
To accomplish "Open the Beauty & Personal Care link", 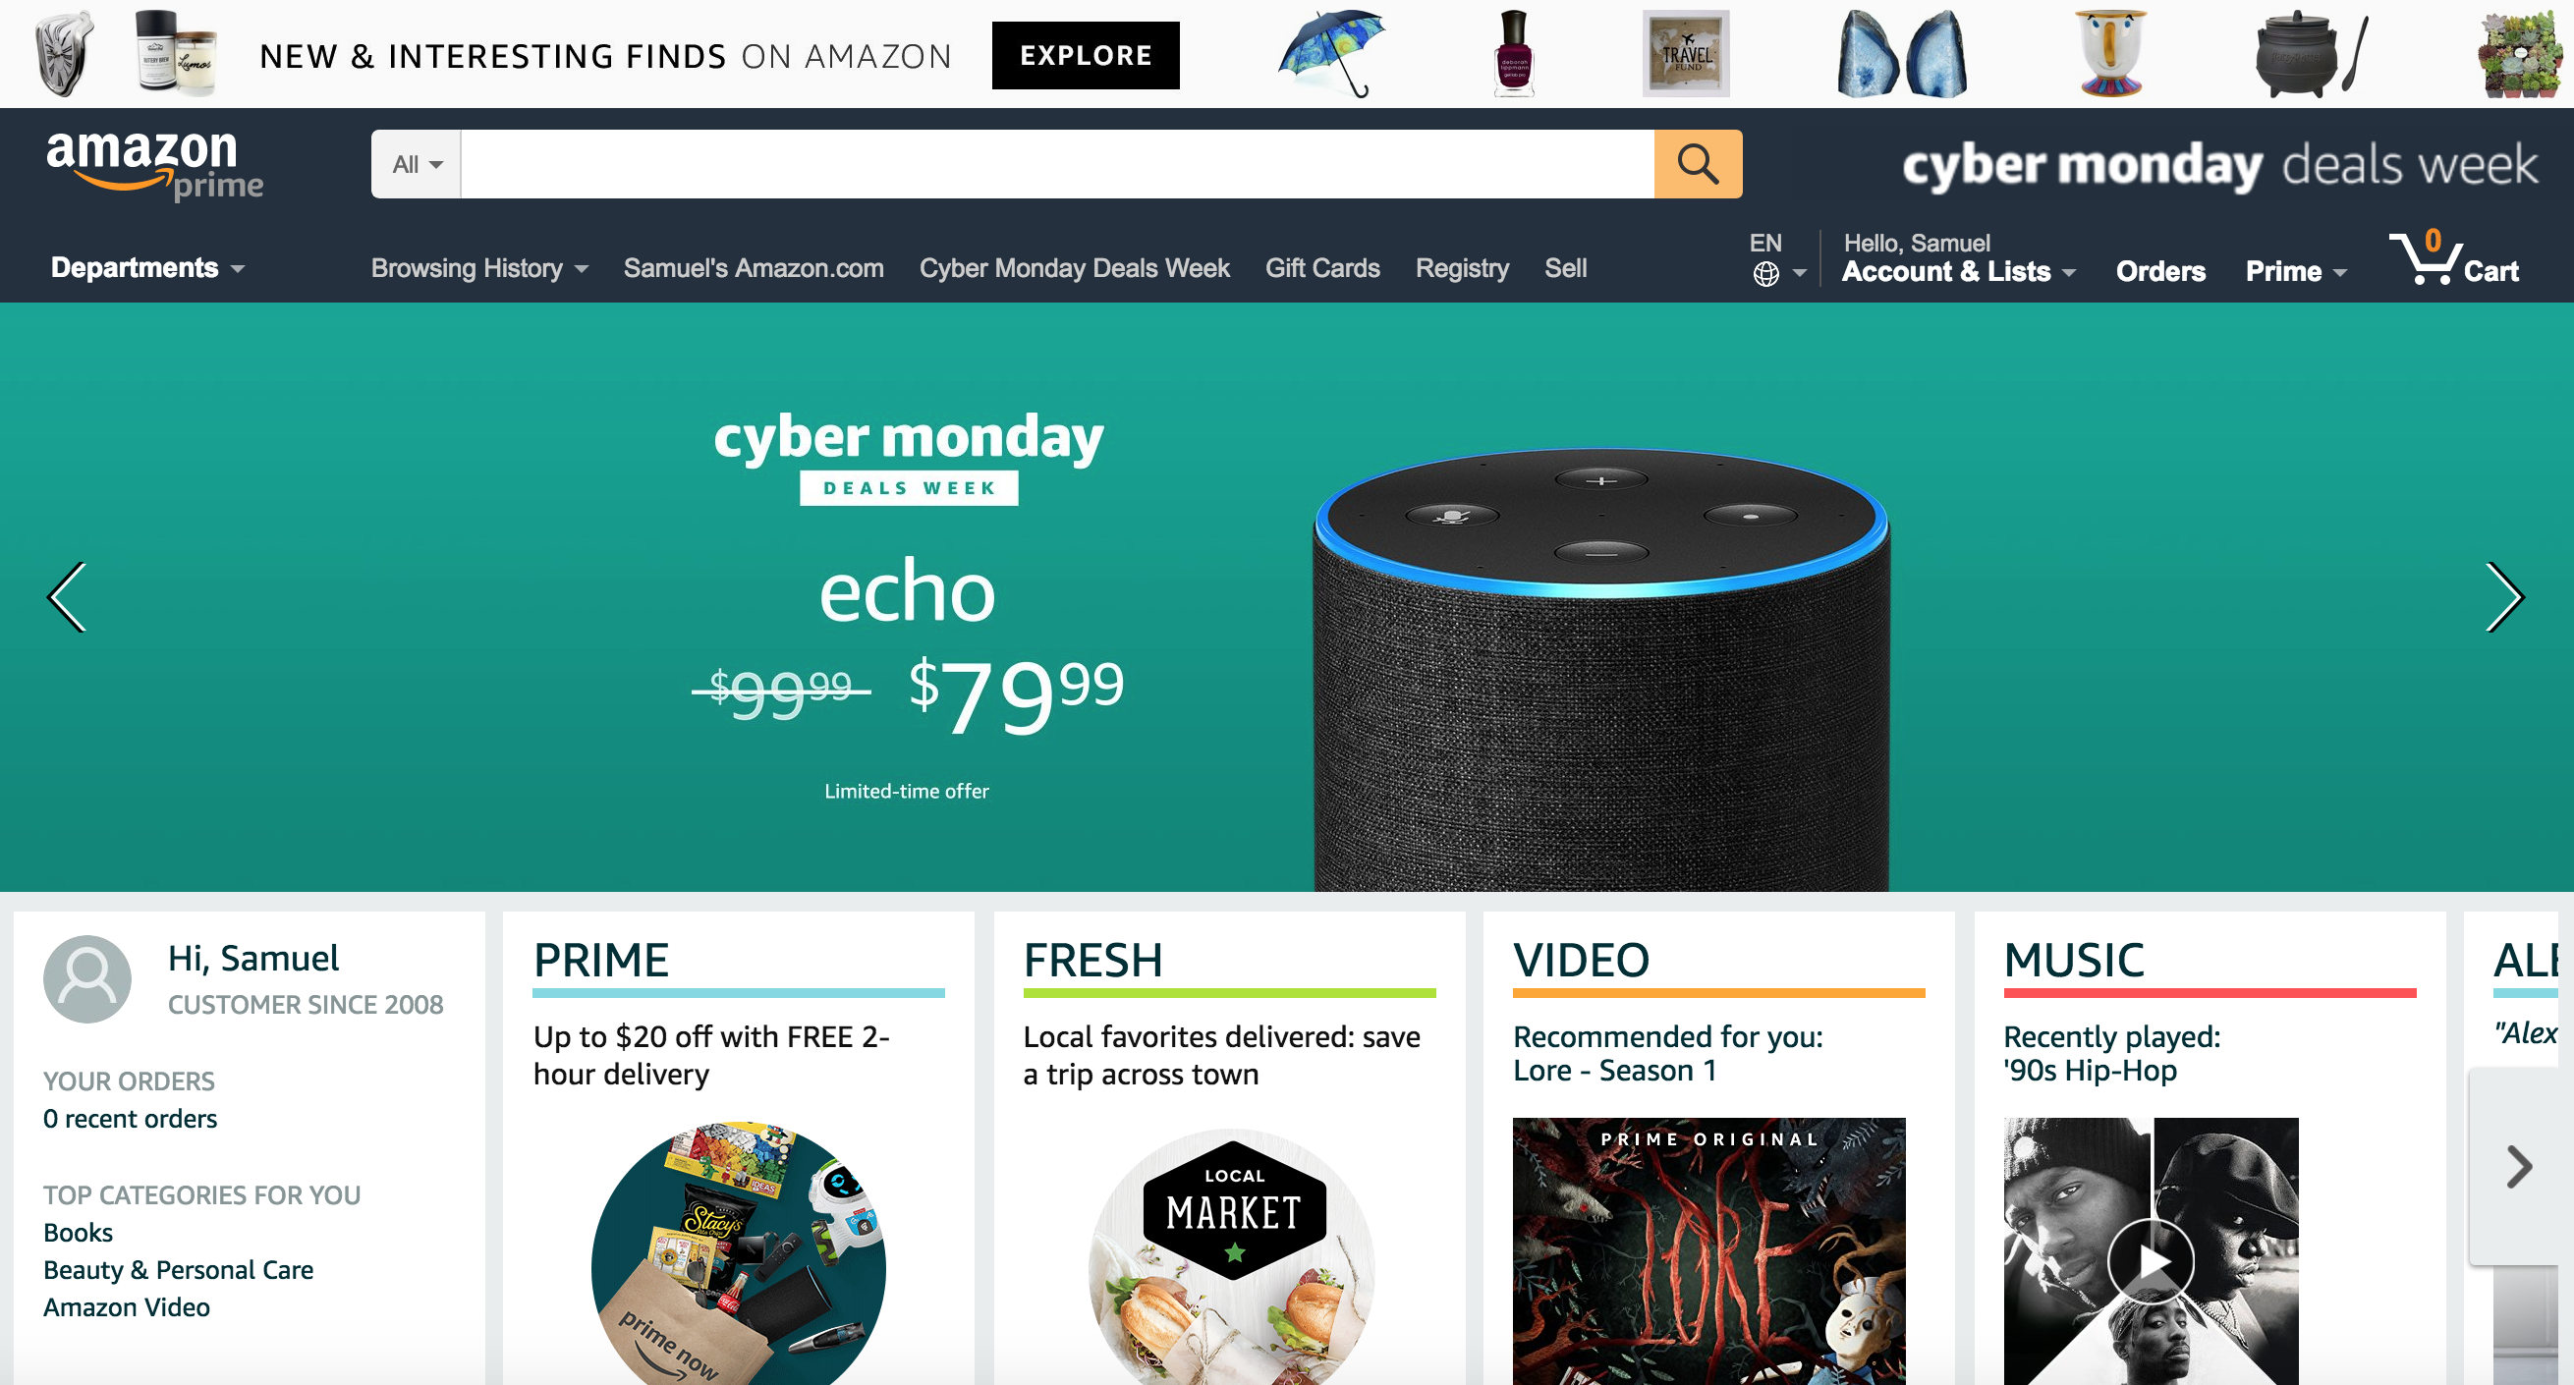I will coord(178,1269).
